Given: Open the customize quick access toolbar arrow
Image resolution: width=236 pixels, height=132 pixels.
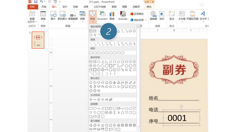Looking at the screenshot, I should point(60,2).
